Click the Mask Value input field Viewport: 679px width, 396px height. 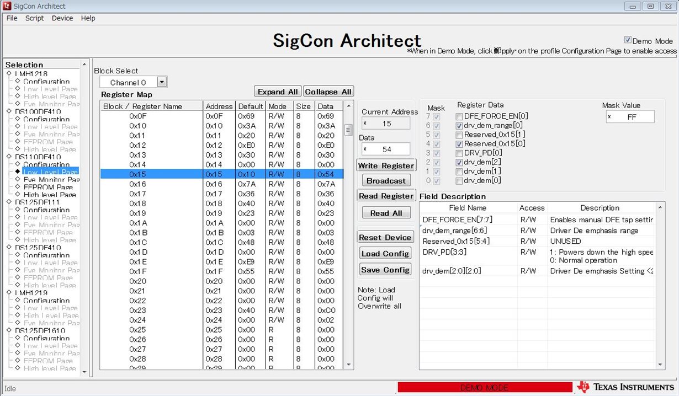tap(630, 117)
